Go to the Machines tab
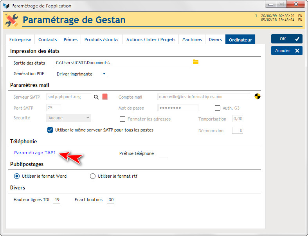 pos(192,40)
